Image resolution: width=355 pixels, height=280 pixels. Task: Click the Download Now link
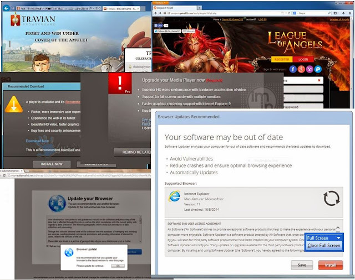click(37, 141)
